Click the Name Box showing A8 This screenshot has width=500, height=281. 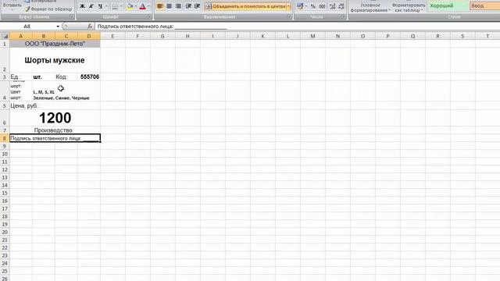(x=28, y=27)
